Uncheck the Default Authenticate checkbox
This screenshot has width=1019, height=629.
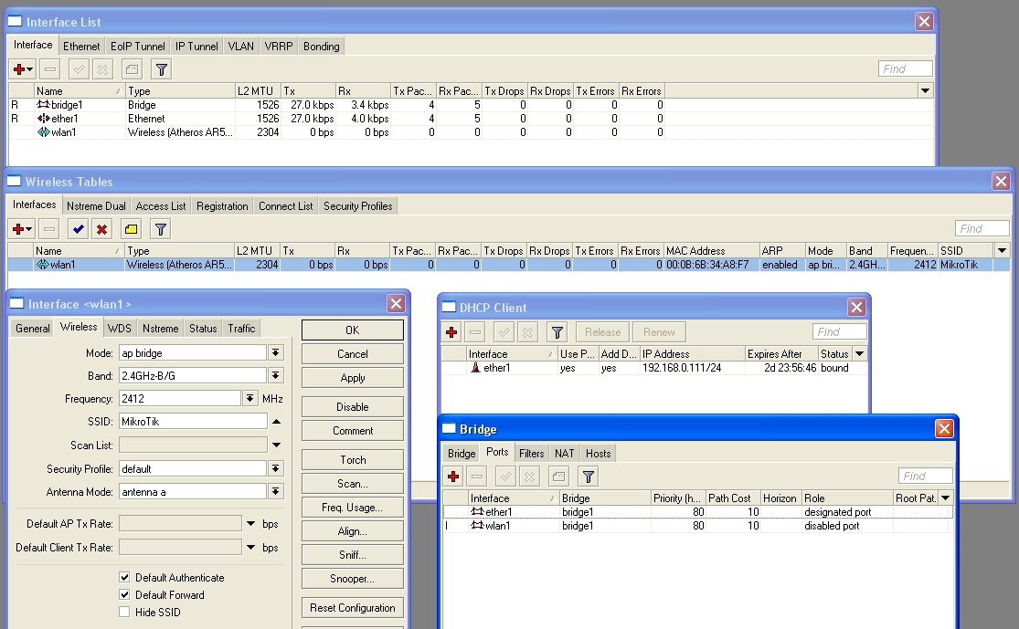(124, 578)
